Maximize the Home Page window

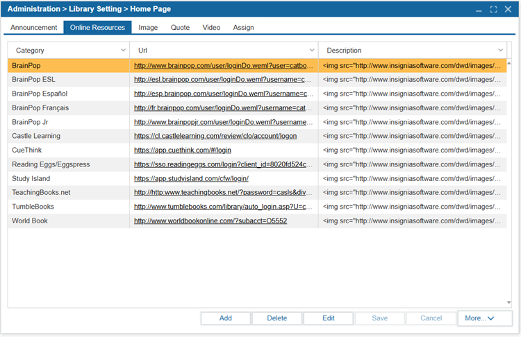[x=493, y=9]
